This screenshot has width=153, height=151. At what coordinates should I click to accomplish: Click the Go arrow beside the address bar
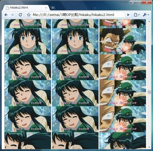pyautogui.click(x=128, y=15)
